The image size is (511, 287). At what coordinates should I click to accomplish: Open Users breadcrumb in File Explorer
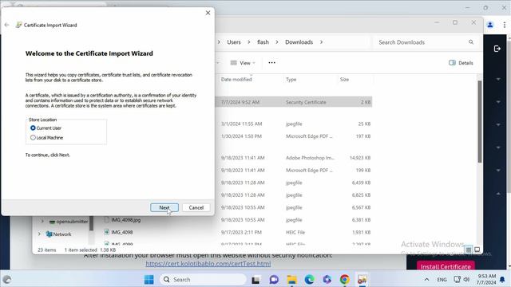234,42
